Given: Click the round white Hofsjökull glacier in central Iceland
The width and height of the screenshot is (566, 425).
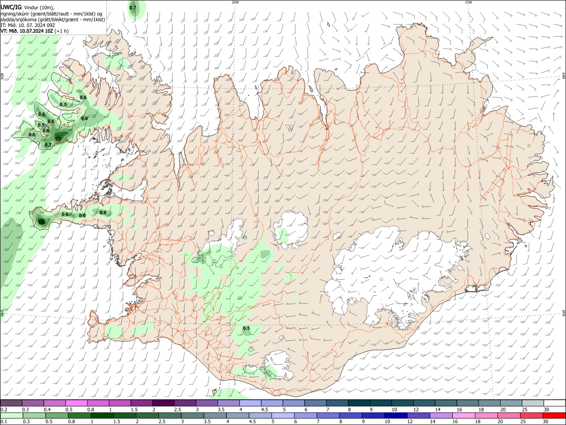Looking at the screenshot, I should 291,229.
